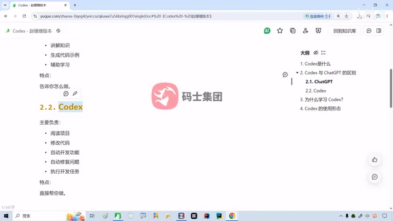
Task: Open outline item '3. 为什么学习 Codex?'
Action: point(322,99)
